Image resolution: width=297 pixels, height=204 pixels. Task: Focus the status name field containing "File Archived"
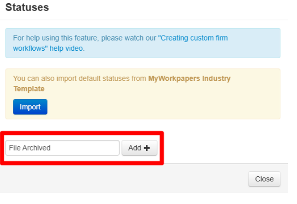pyautogui.click(x=62, y=148)
